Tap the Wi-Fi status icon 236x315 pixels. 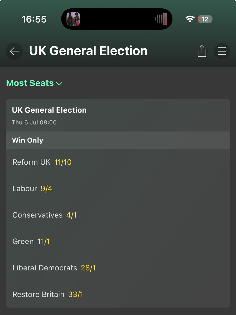coord(190,19)
